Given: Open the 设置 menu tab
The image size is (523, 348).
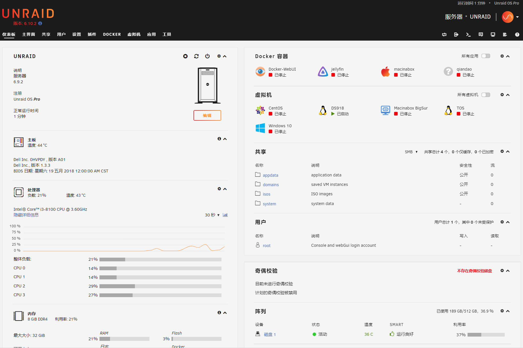Looking at the screenshot, I should tap(77, 34).
